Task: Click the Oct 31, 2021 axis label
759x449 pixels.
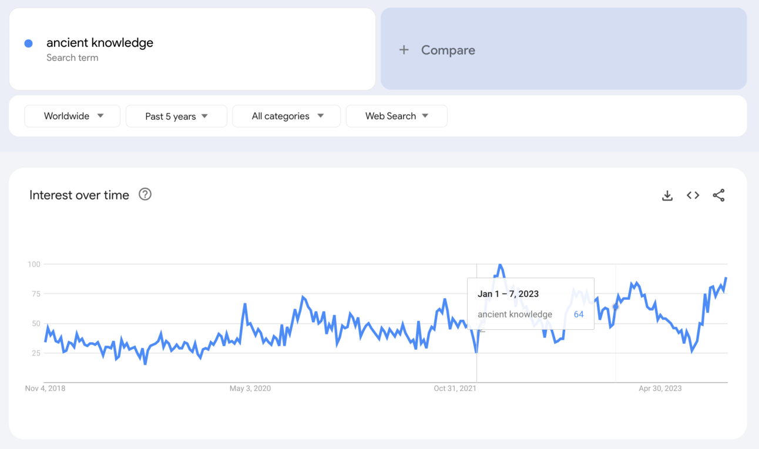Action: tap(455, 389)
